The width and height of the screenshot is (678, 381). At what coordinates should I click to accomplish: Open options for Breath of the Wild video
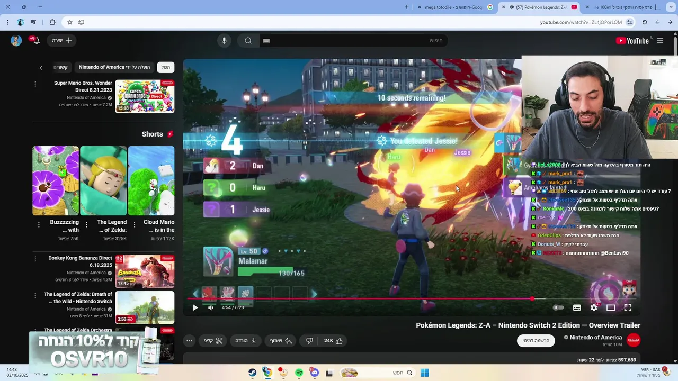pyautogui.click(x=35, y=295)
